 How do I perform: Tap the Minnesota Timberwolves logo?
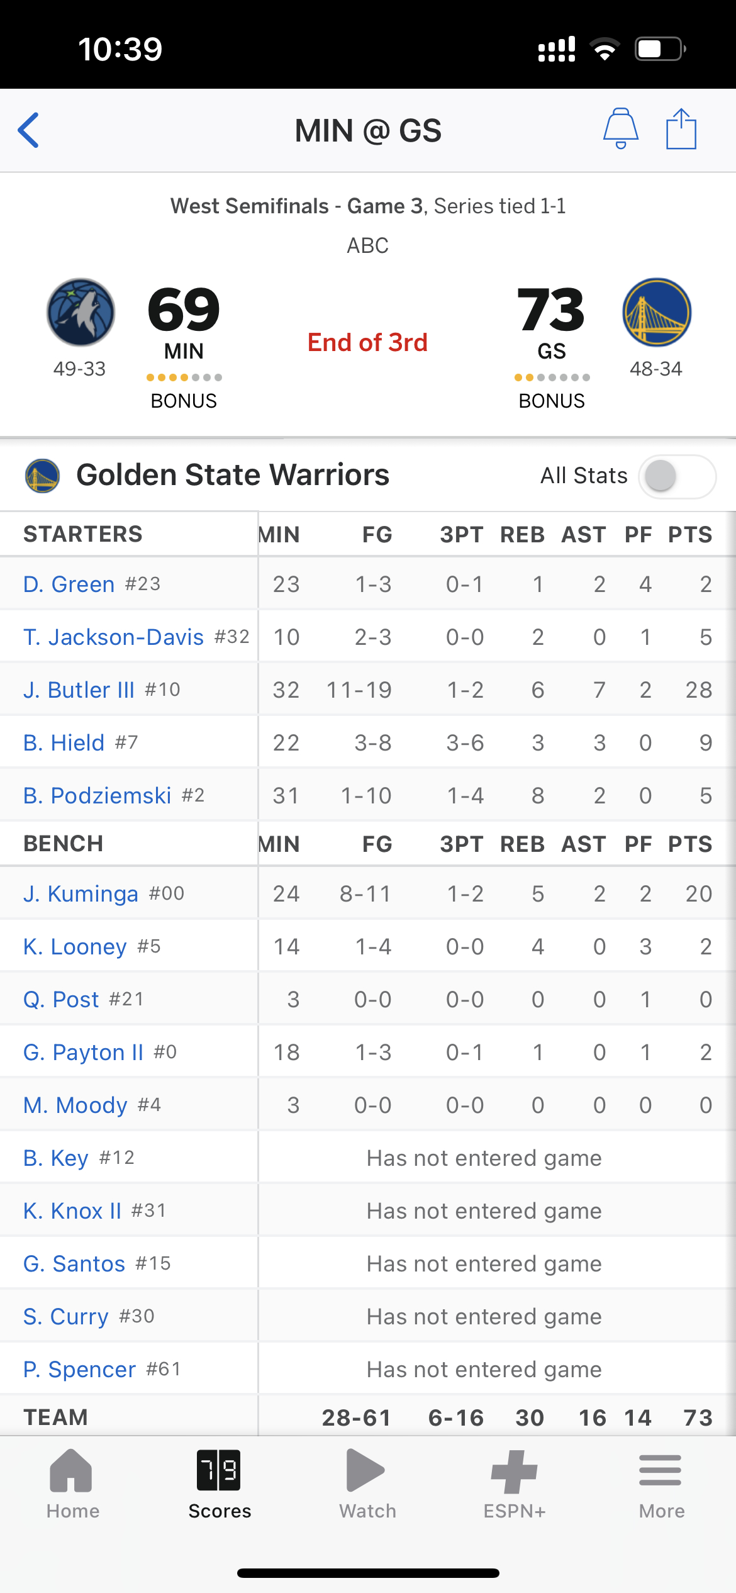pyautogui.click(x=81, y=312)
